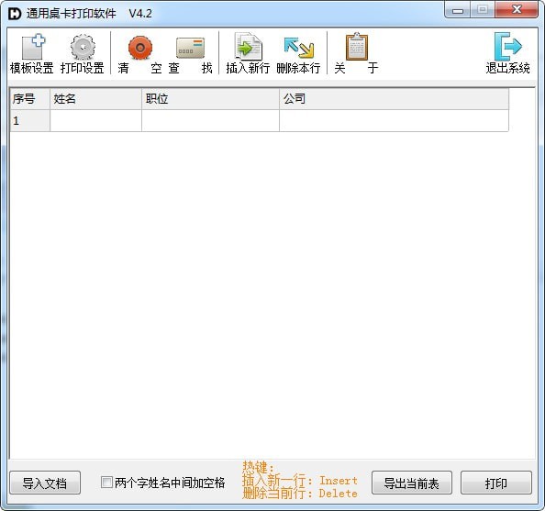Minimize the 通用桌卡打印软件 window
Screen dimensions: 545x511
458,10
